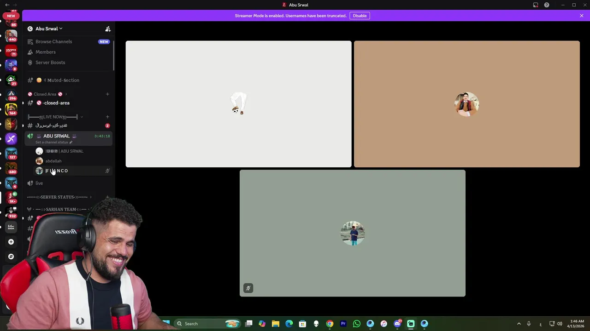Click the white video tile participant
The height and width of the screenshot is (331, 590).
(238, 104)
